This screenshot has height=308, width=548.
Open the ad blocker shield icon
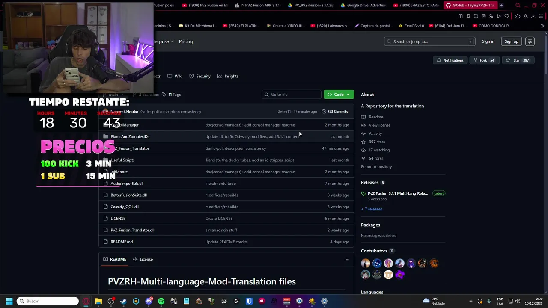pyautogui.click(x=483, y=16)
